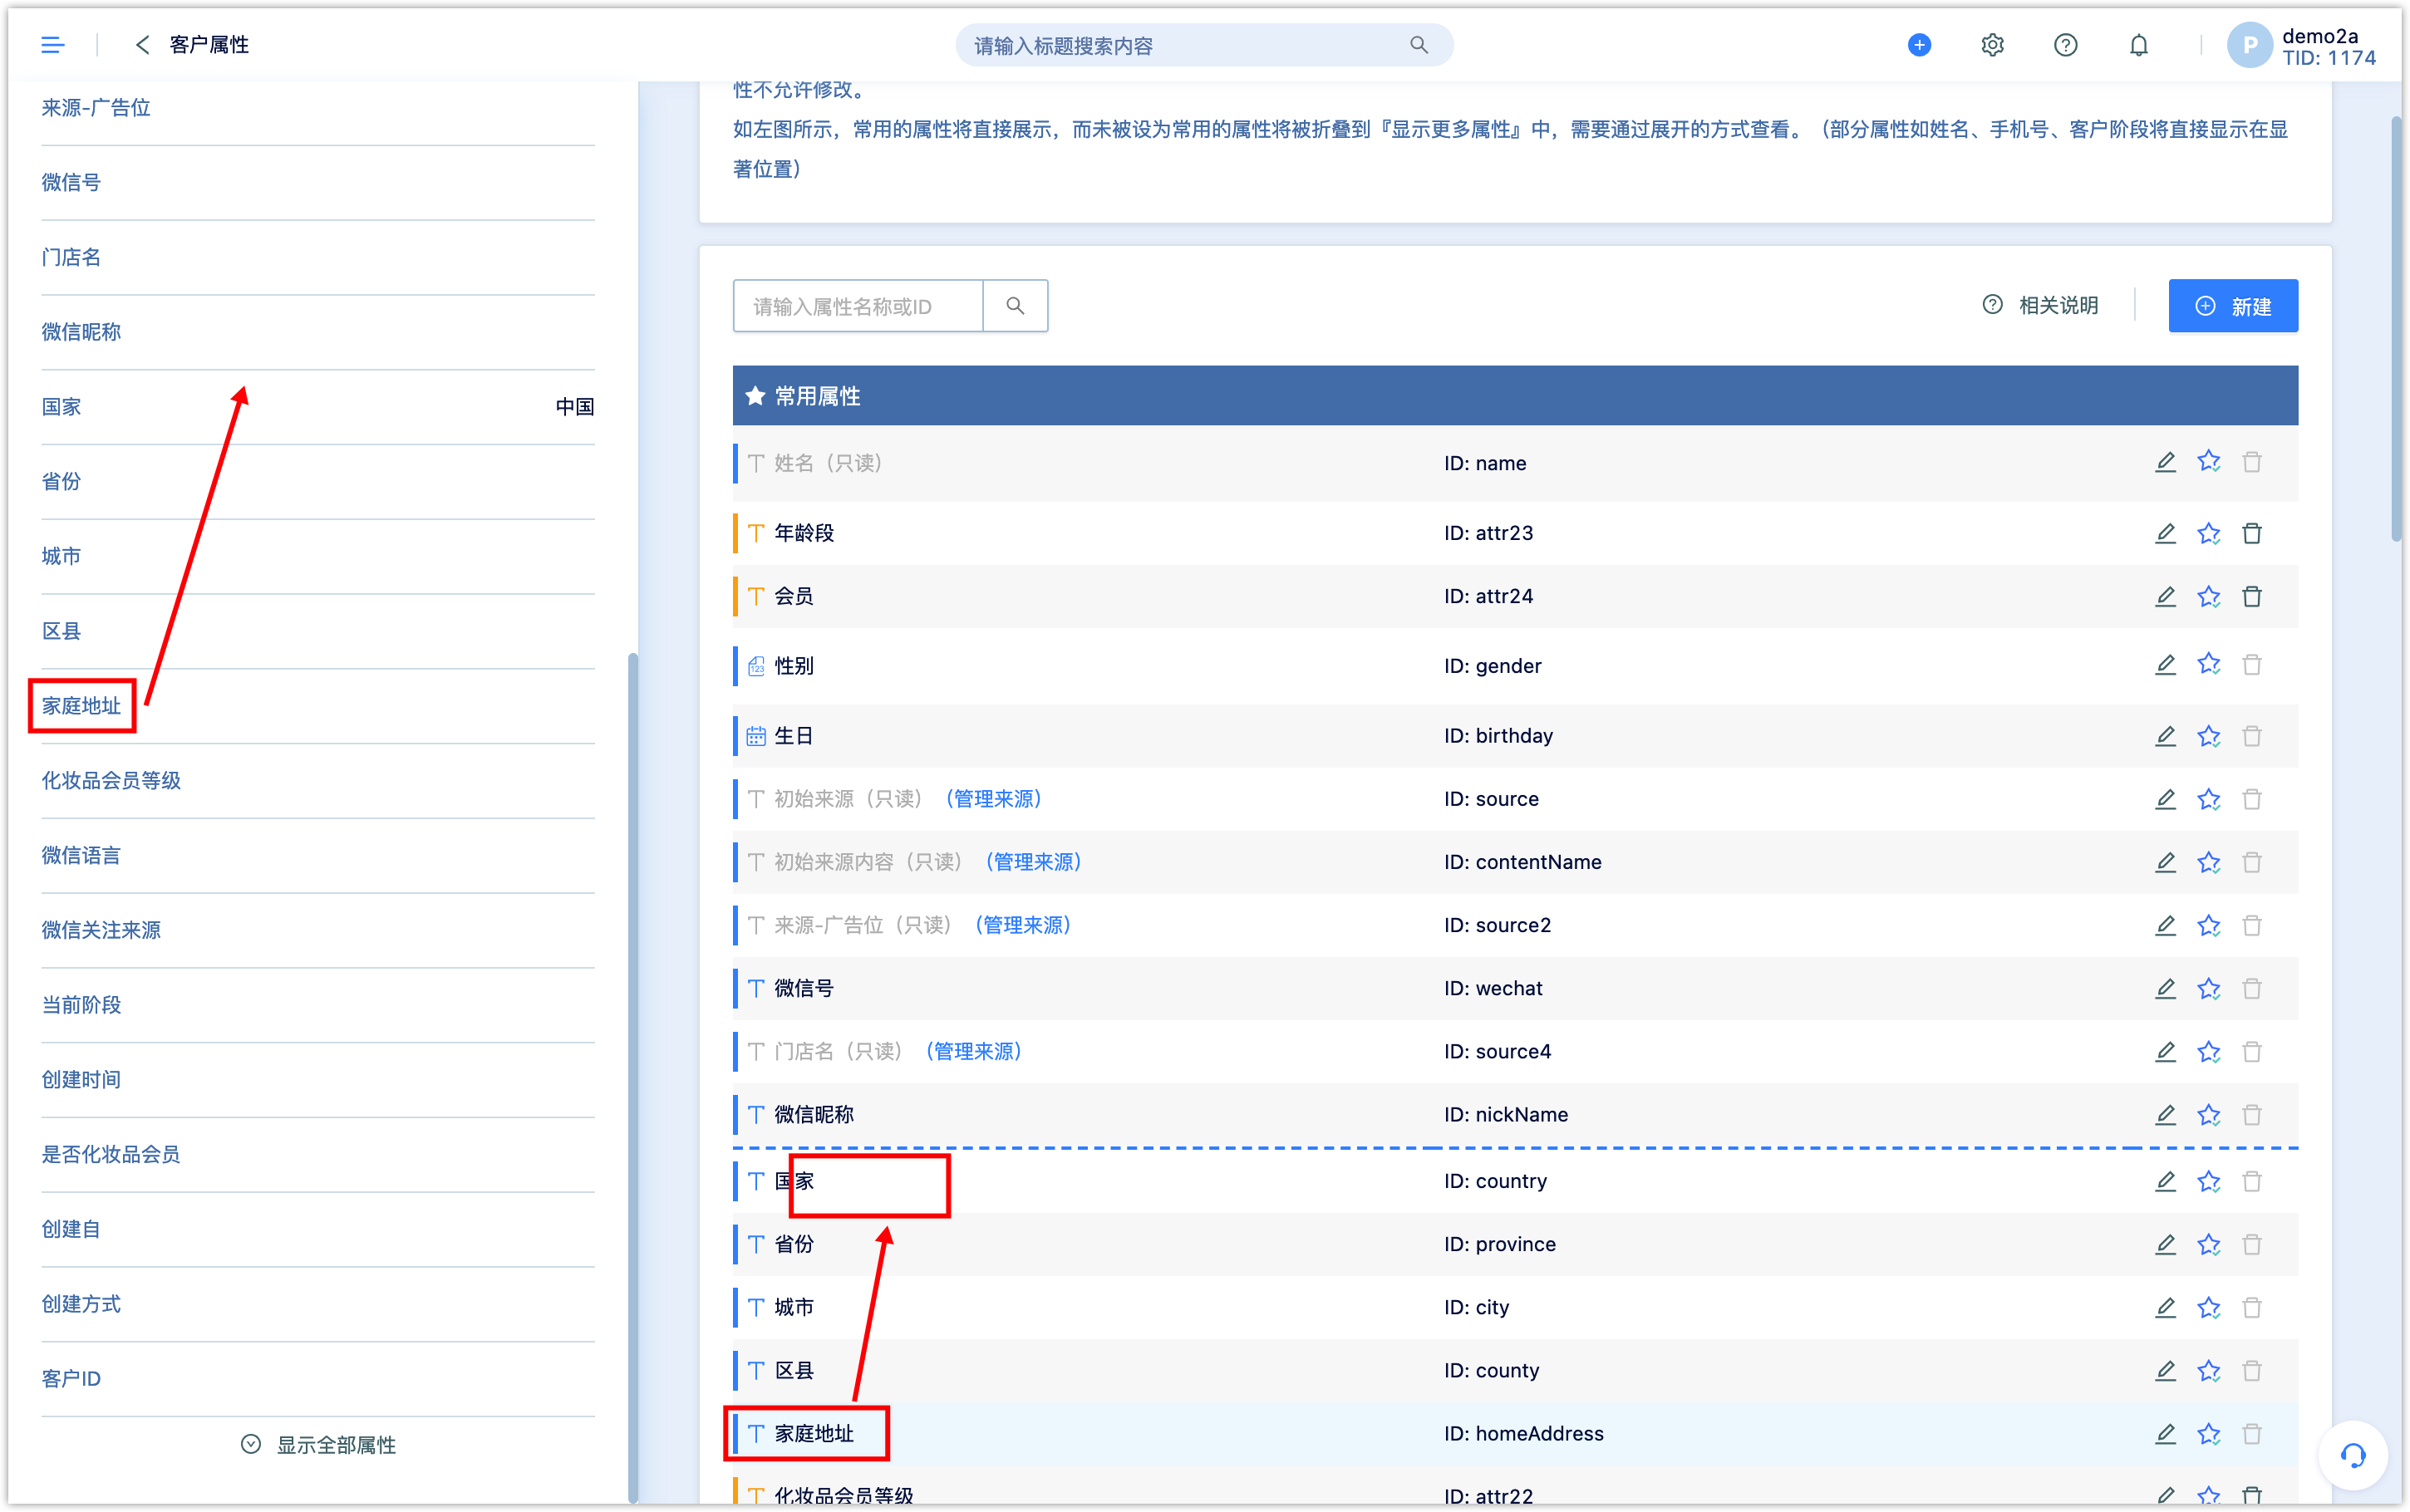Edit the 省份 attribute
This screenshot has width=2410, height=1512.
click(x=2165, y=1244)
